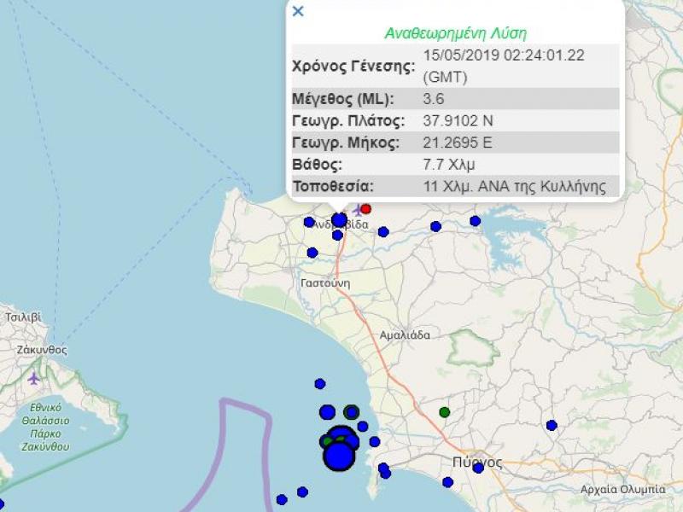Click the pair of blue markers near Πύργος coast
The height and width of the screenshot is (512, 683).
coord(382,469)
